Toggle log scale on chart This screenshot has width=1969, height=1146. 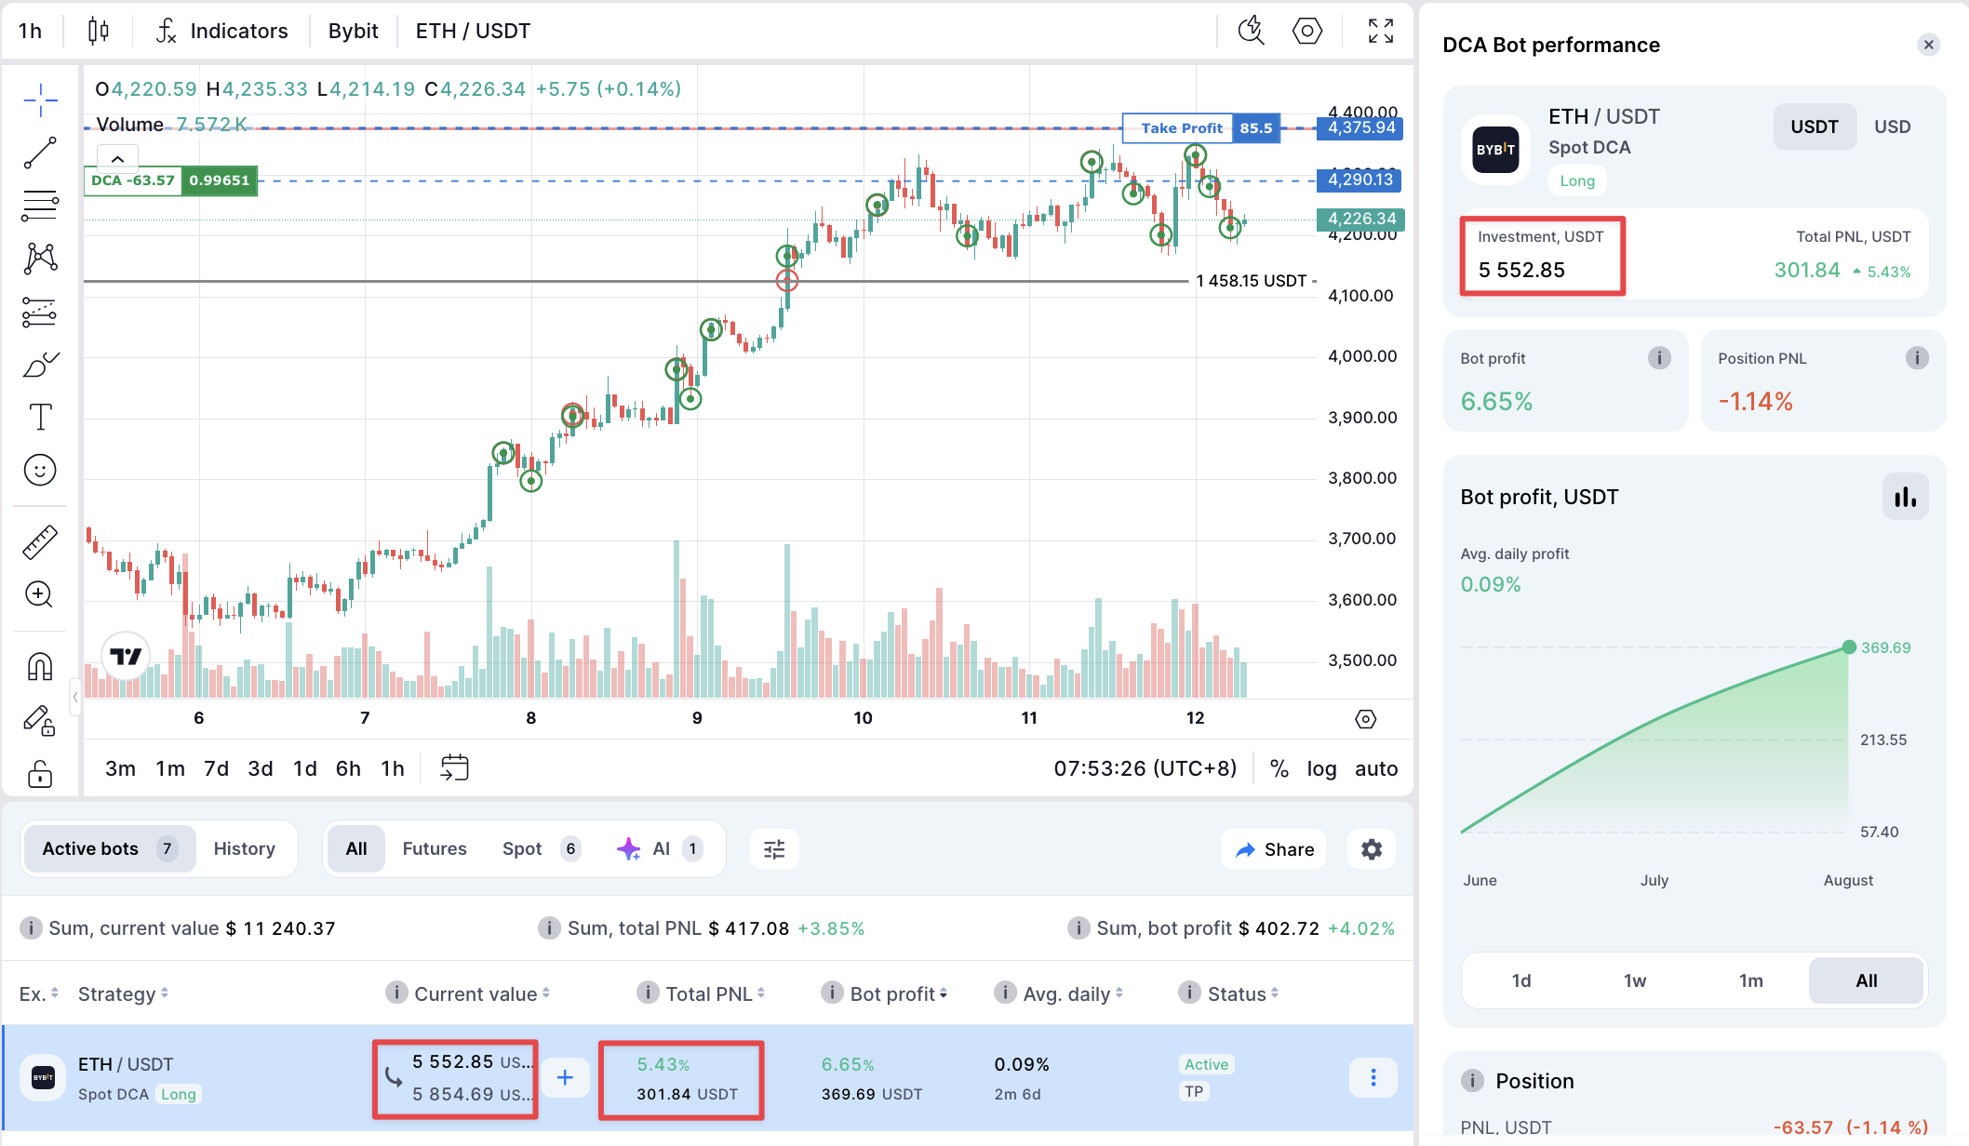point(1321,768)
